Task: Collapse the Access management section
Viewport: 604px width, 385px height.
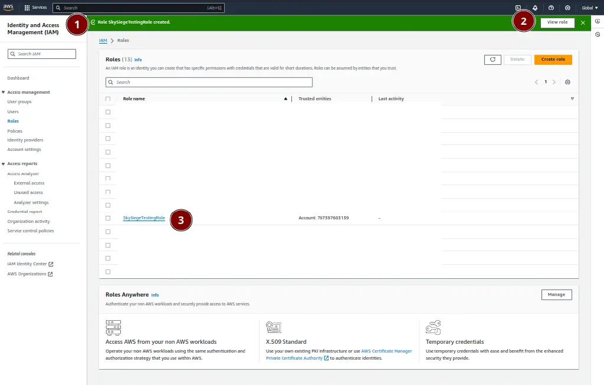Action: [x=3, y=93]
